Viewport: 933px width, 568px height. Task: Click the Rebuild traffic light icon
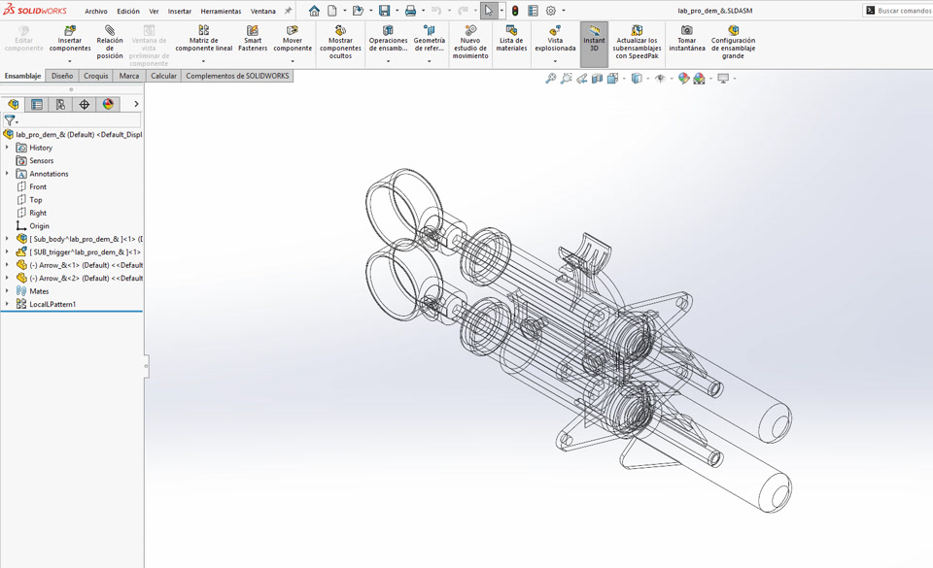(x=515, y=11)
